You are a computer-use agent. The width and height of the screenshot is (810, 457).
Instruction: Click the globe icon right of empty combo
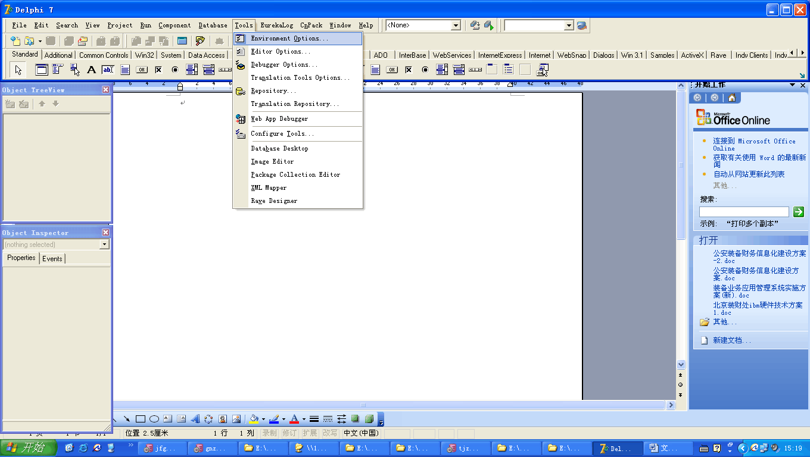coord(582,26)
